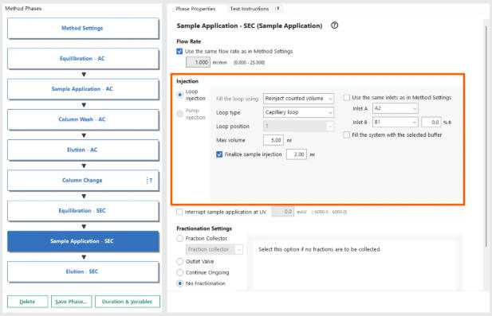Click the 'Flow Rate' heading
The image size is (492, 316).
click(x=188, y=41)
